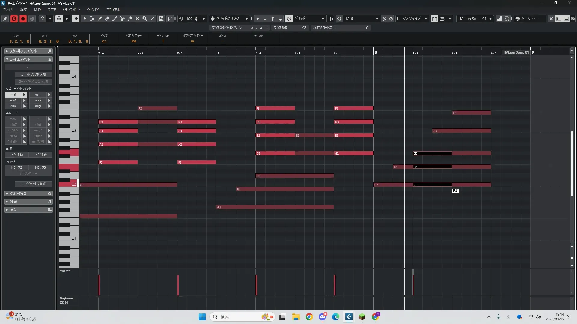Open the MIDI menu
Image resolution: width=577 pixels, height=324 pixels.
[38, 10]
